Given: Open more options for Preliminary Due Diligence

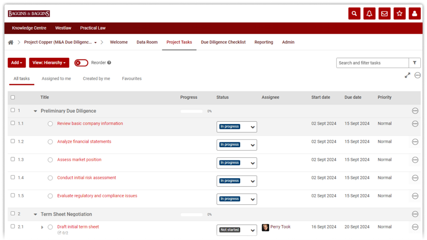Looking at the screenshot, I should click(x=415, y=111).
